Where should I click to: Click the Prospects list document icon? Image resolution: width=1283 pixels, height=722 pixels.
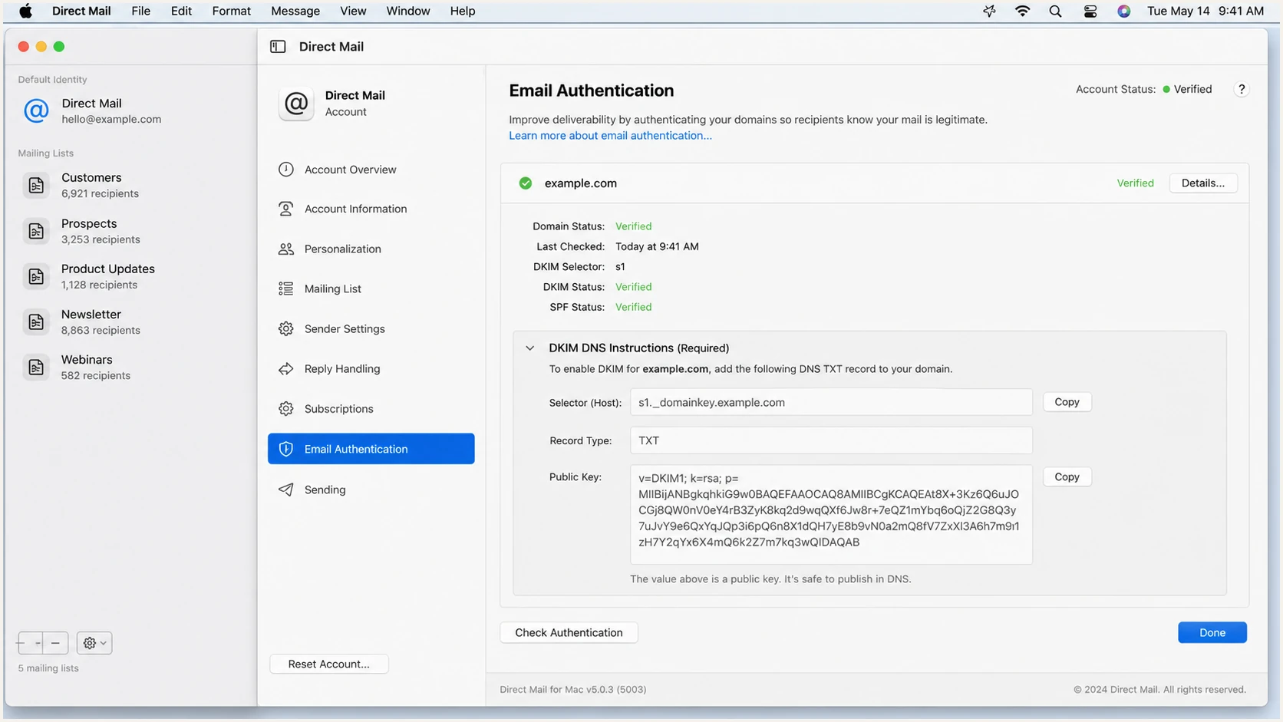pos(36,231)
